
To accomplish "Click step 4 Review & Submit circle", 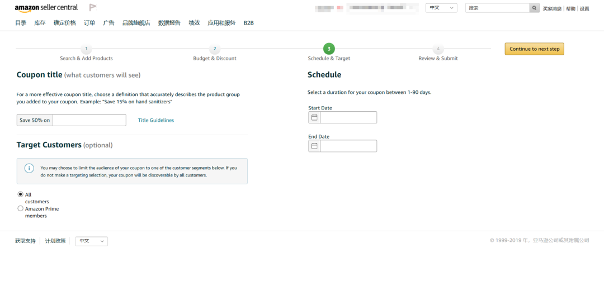I will pyautogui.click(x=438, y=49).
